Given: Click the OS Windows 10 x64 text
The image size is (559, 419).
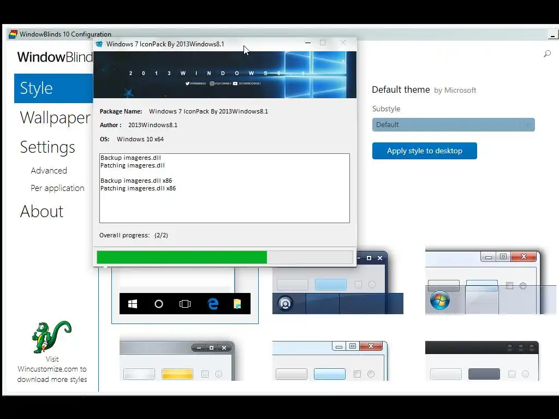Looking at the screenshot, I should pyautogui.click(x=132, y=139).
